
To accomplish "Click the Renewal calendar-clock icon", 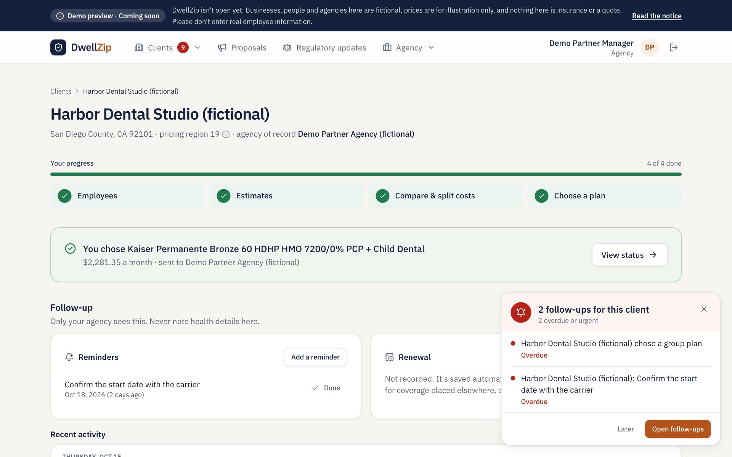I will [389, 357].
